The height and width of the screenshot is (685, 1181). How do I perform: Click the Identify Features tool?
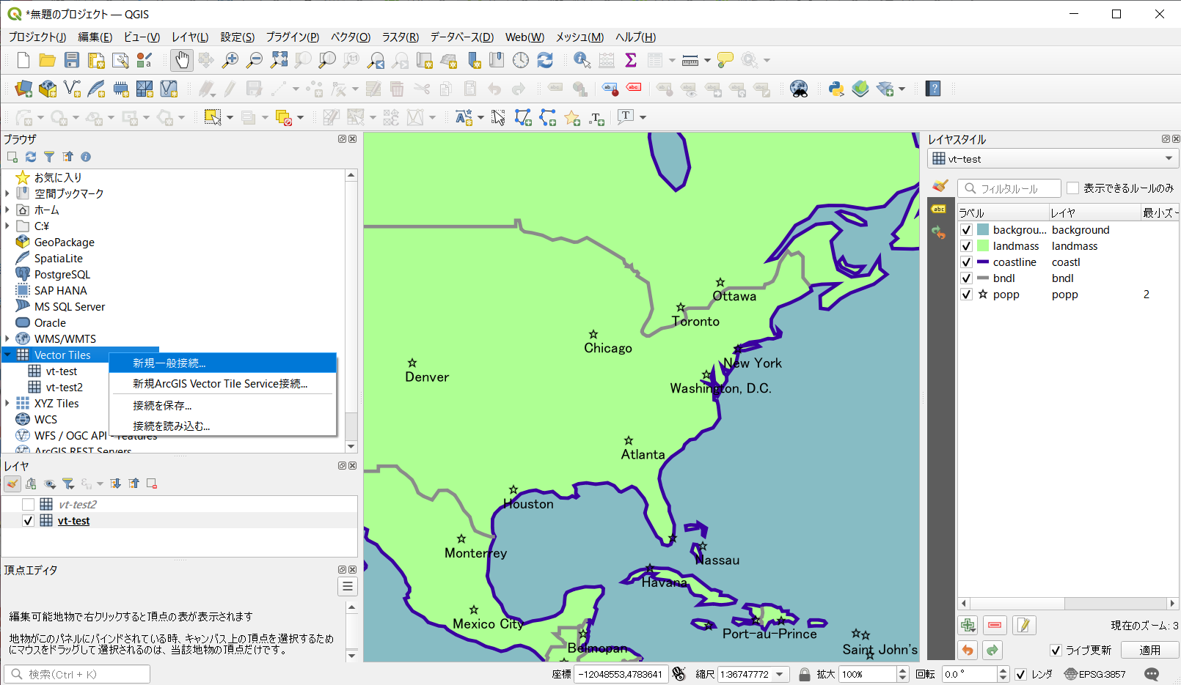581,60
